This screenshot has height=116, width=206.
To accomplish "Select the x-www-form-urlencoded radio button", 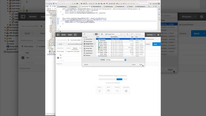I will coord(66,52).
